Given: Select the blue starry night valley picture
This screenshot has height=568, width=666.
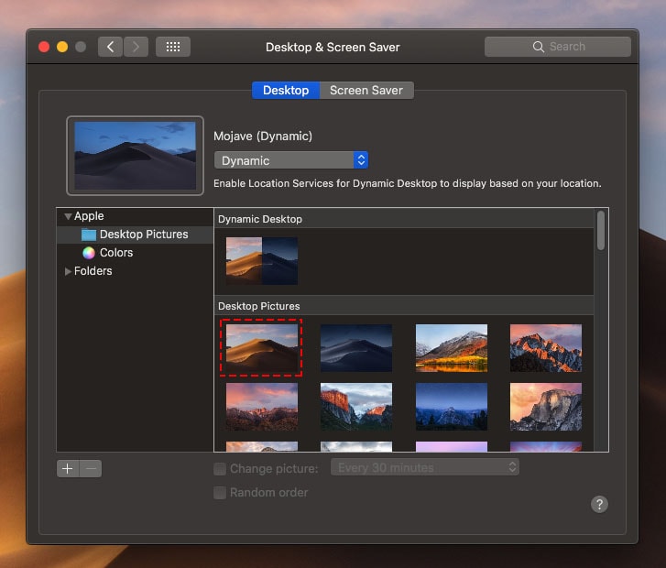Looking at the screenshot, I should coord(452,407).
